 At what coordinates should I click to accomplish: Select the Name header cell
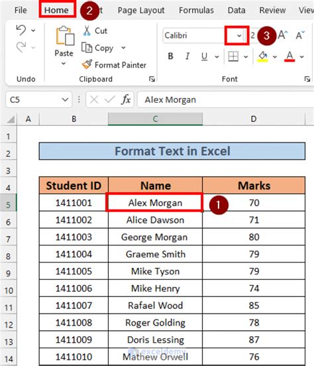(156, 186)
